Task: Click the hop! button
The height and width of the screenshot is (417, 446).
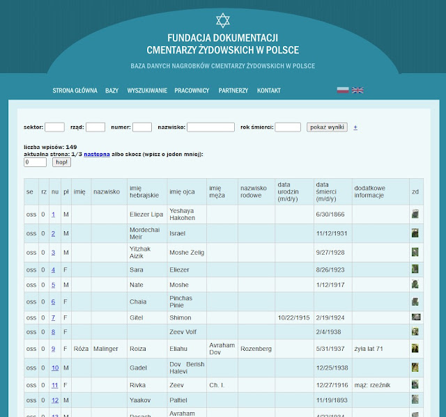Action: pos(61,162)
